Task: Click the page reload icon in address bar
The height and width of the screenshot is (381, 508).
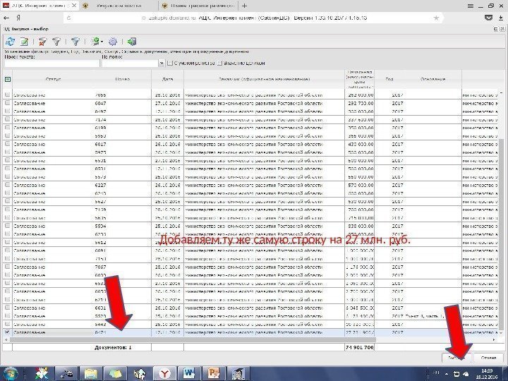Action: click(68, 18)
